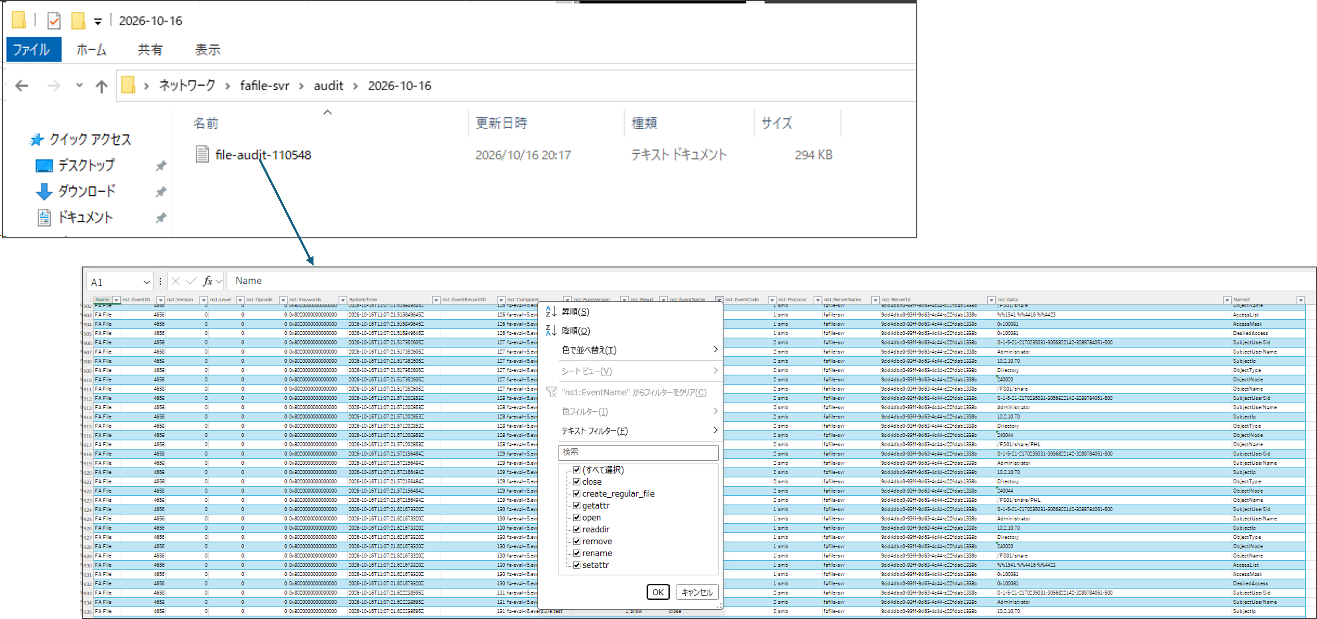Switch to the ホーム ribbon tab
The height and width of the screenshot is (619, 1317).
click(x=91, y=49)
